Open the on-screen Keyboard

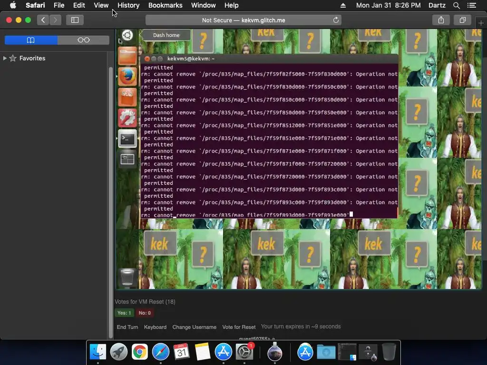click(156, 327)
